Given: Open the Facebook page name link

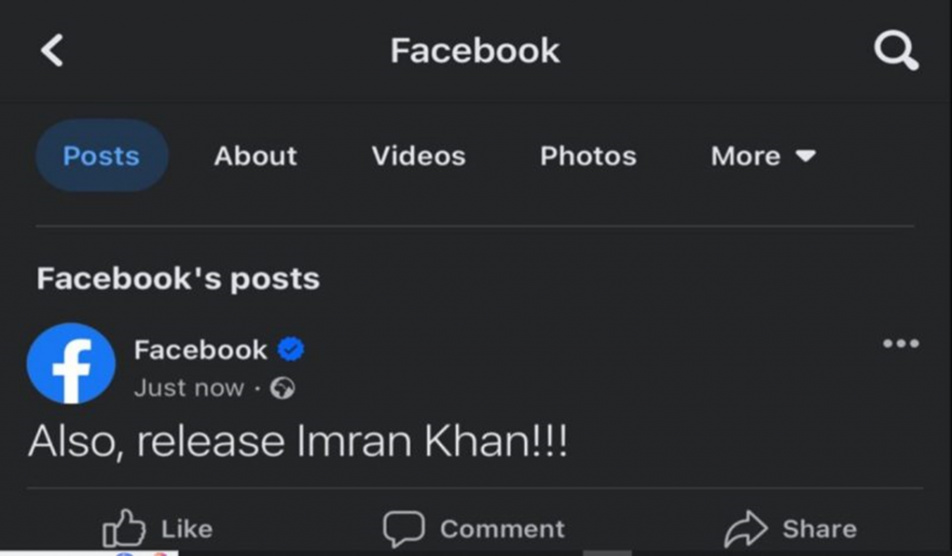Looking at the screenshot, I should coord(201,351).
